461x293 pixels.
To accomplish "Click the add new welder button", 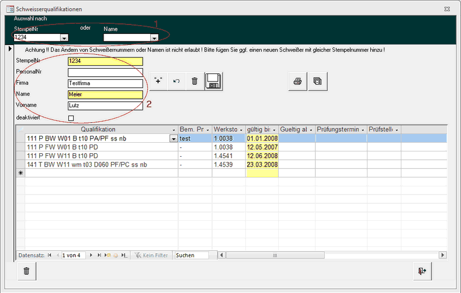I will pyautogui.click(x=158, y=82).
